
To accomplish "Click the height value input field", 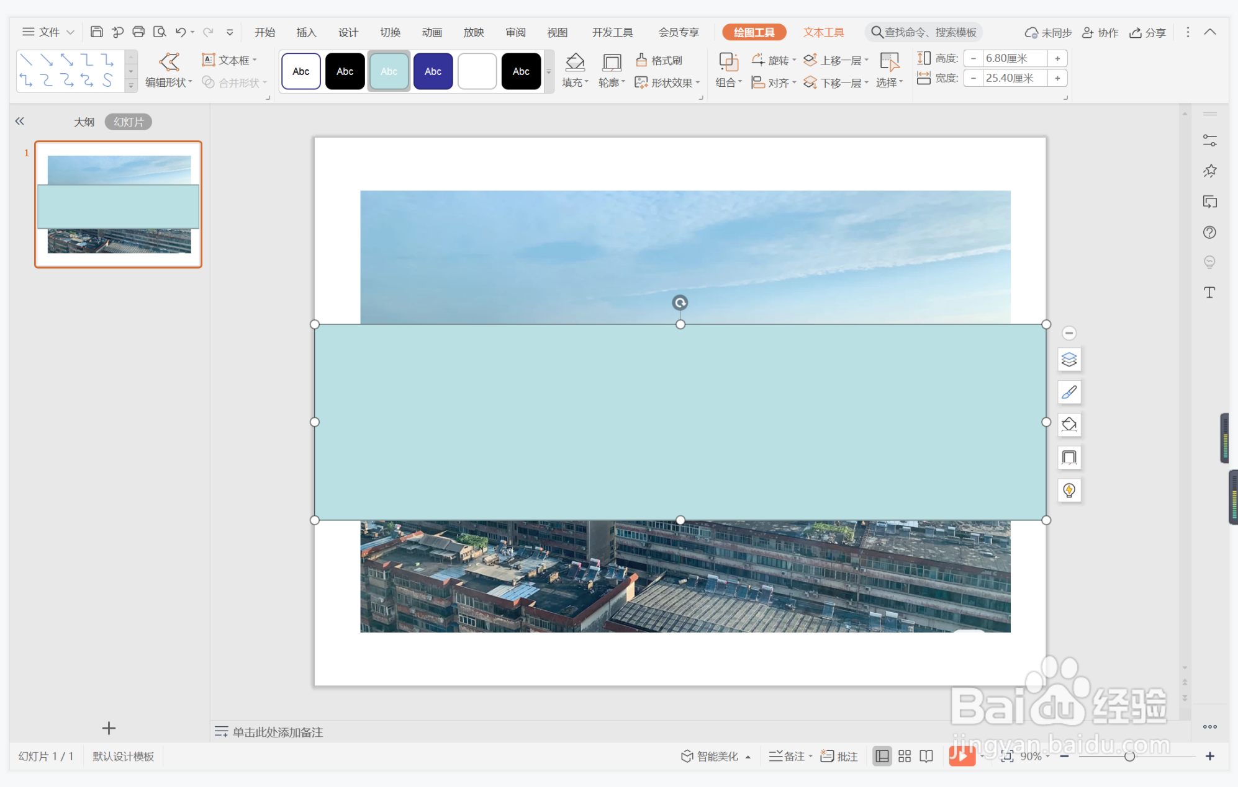I will (1014, 58).
